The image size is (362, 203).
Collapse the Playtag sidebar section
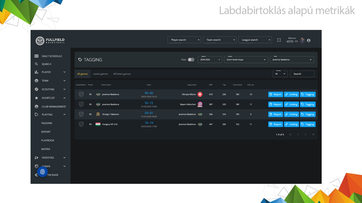click(x=64, y=114)
